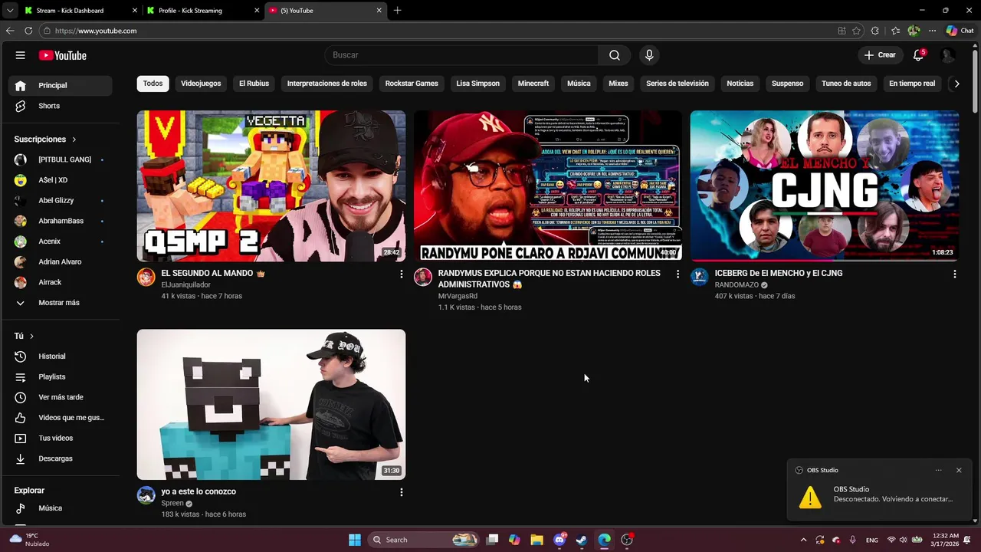
Task: Select the Tuneo de autos chip
Action: coord(846,84)
